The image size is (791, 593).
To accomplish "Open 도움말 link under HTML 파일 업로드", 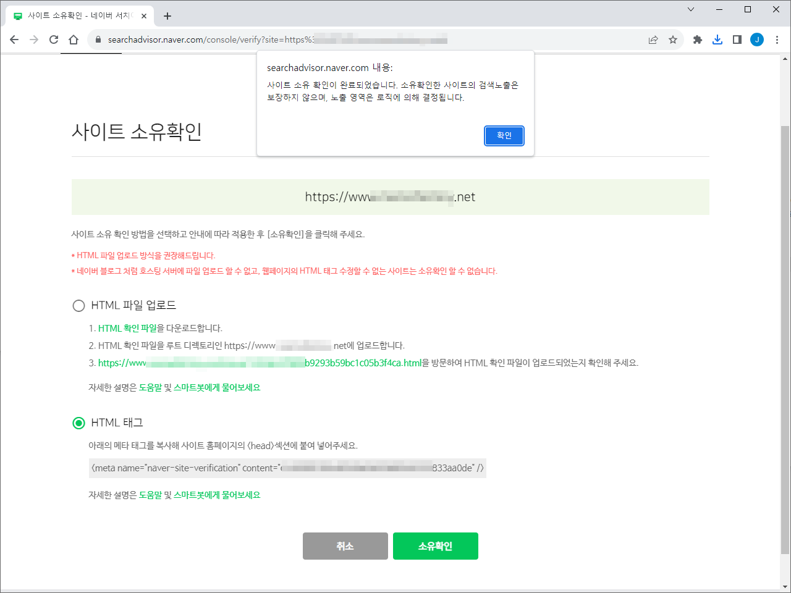I will [150, 387].
